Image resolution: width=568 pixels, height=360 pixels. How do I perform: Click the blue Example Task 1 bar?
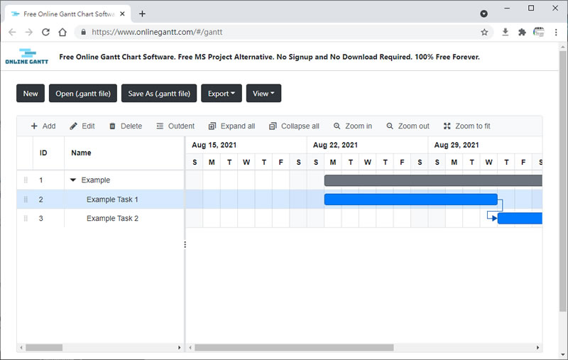tap(410, 200)
